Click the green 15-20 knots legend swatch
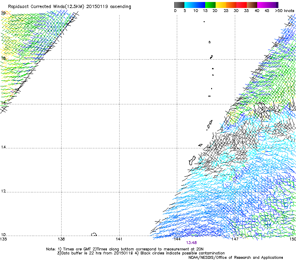296x260 pixels. 210,5
